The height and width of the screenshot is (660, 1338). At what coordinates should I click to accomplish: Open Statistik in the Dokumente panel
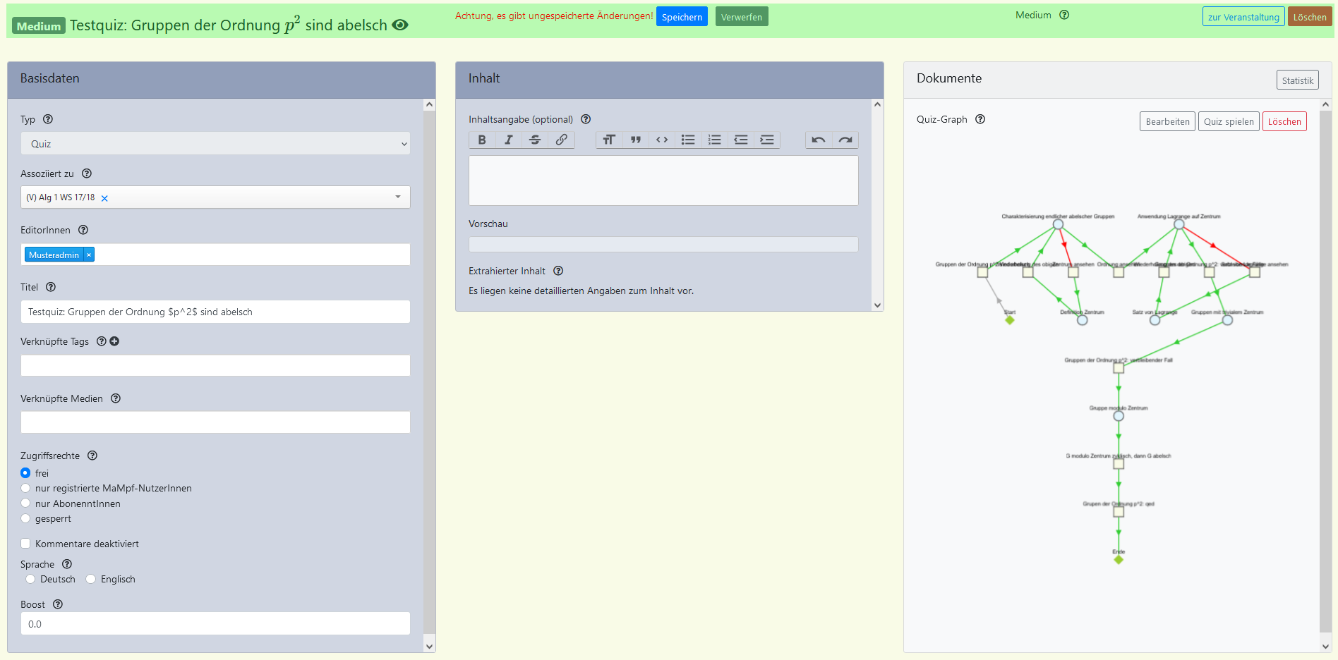coord(1297,80)
